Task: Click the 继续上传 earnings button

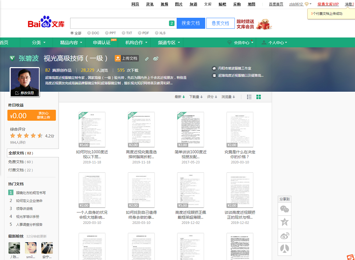Action: [x=43, y=117]
